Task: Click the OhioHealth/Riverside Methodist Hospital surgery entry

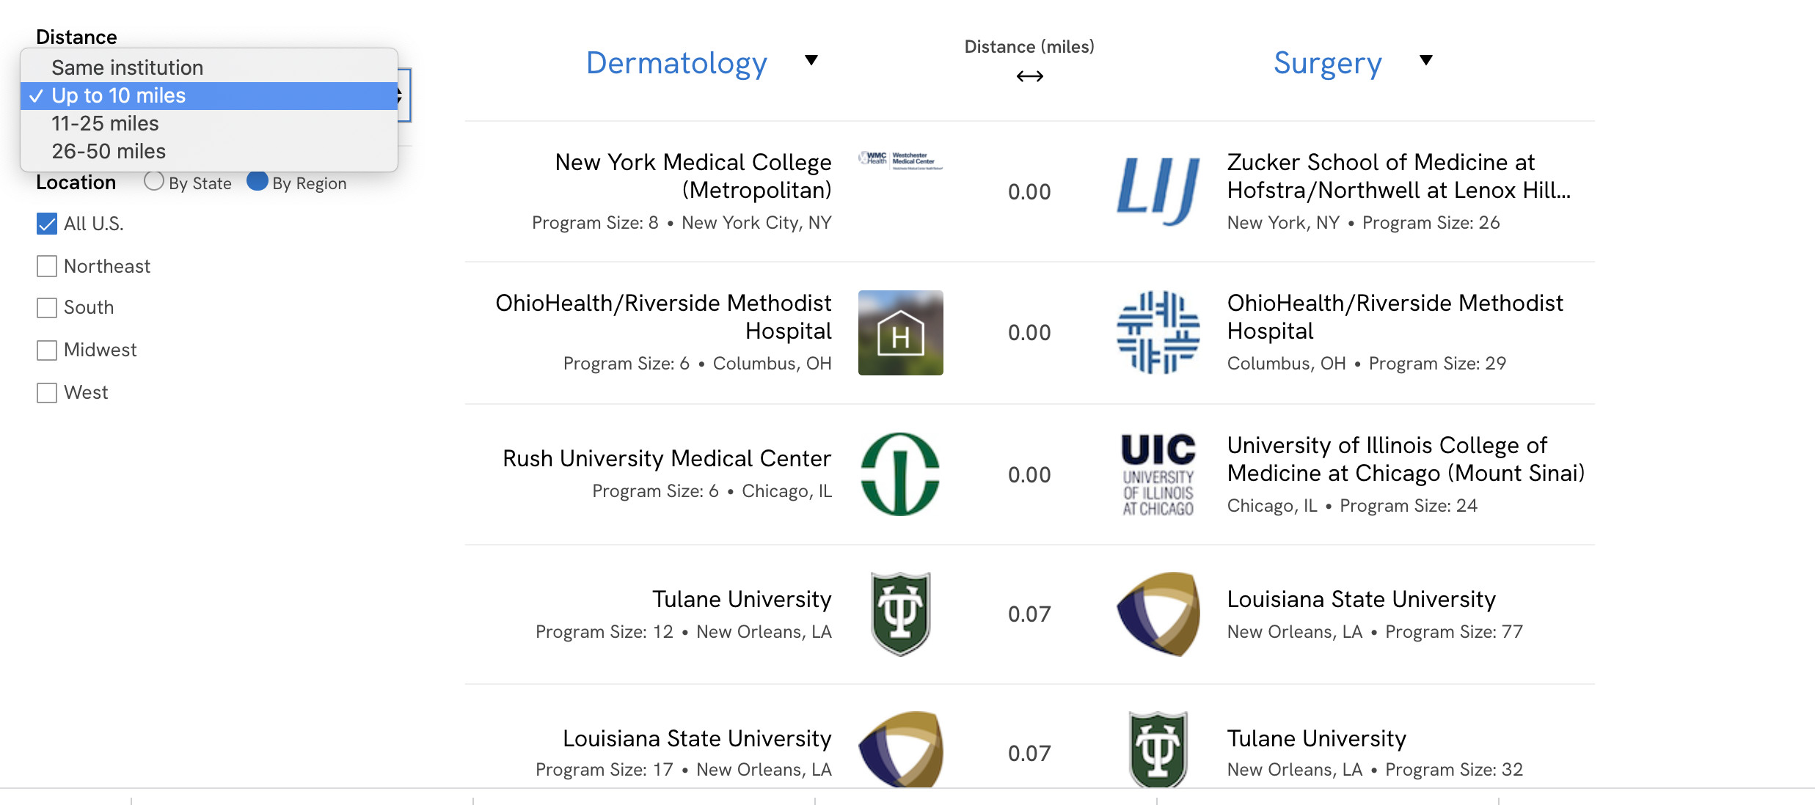Action: 1395,317
